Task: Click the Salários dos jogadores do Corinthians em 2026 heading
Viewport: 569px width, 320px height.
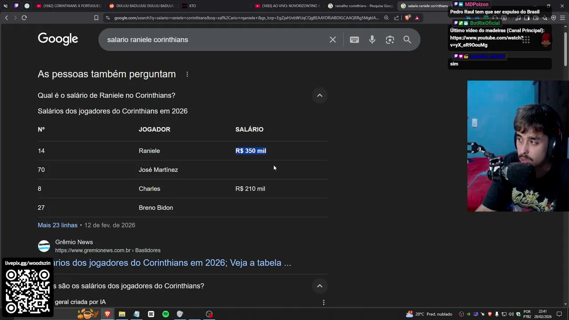Action: click(112, 111)
